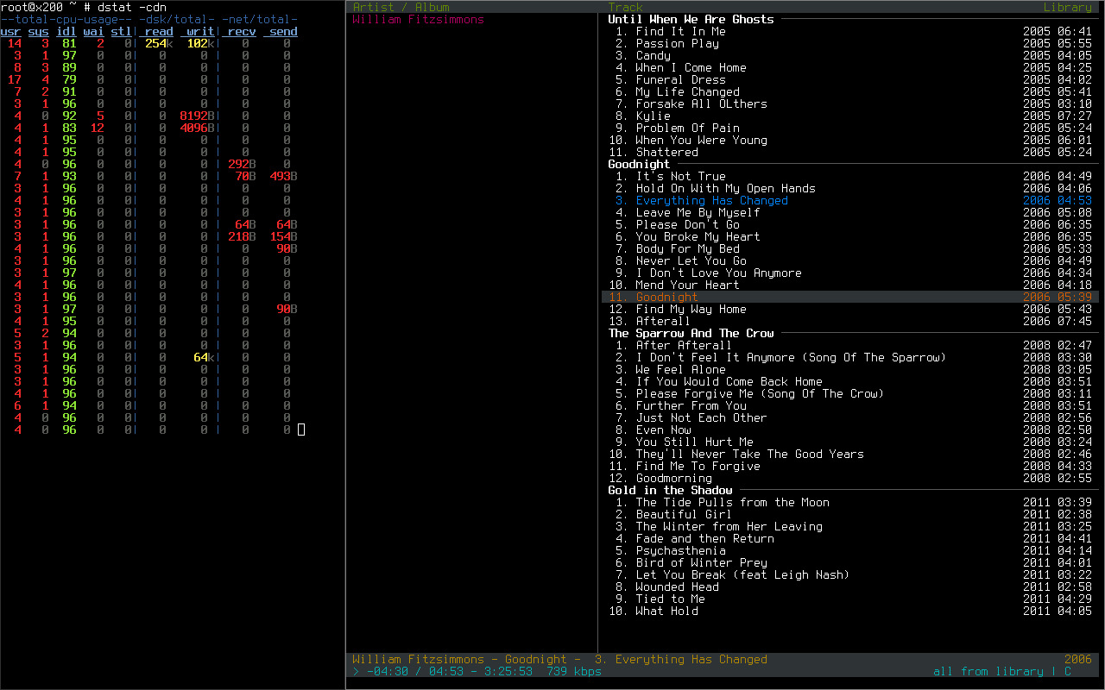Click the 'all from library' play mode status
1105x690 pixels.
click(988, 671)
